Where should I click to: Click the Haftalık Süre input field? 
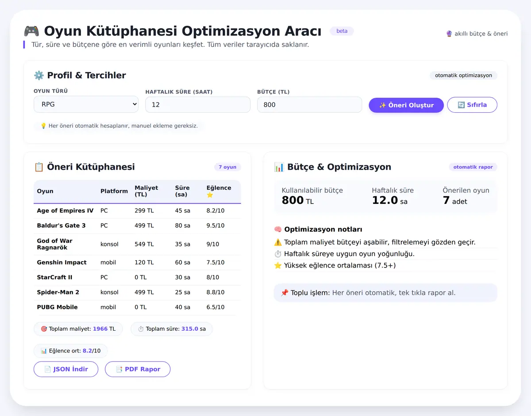(x=198, y=105)
